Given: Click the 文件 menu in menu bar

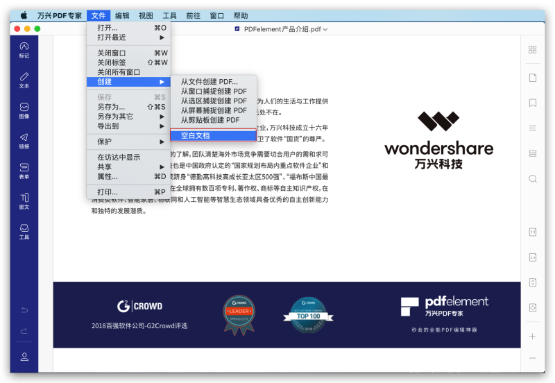Looking at the screenshot, I should click(x=99, y=15).
